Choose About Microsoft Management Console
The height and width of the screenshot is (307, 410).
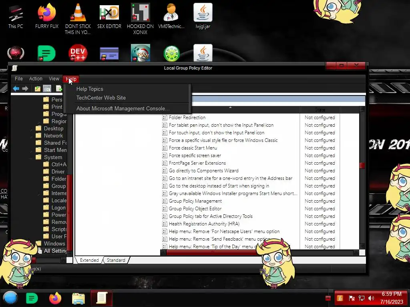coord(123,108)
